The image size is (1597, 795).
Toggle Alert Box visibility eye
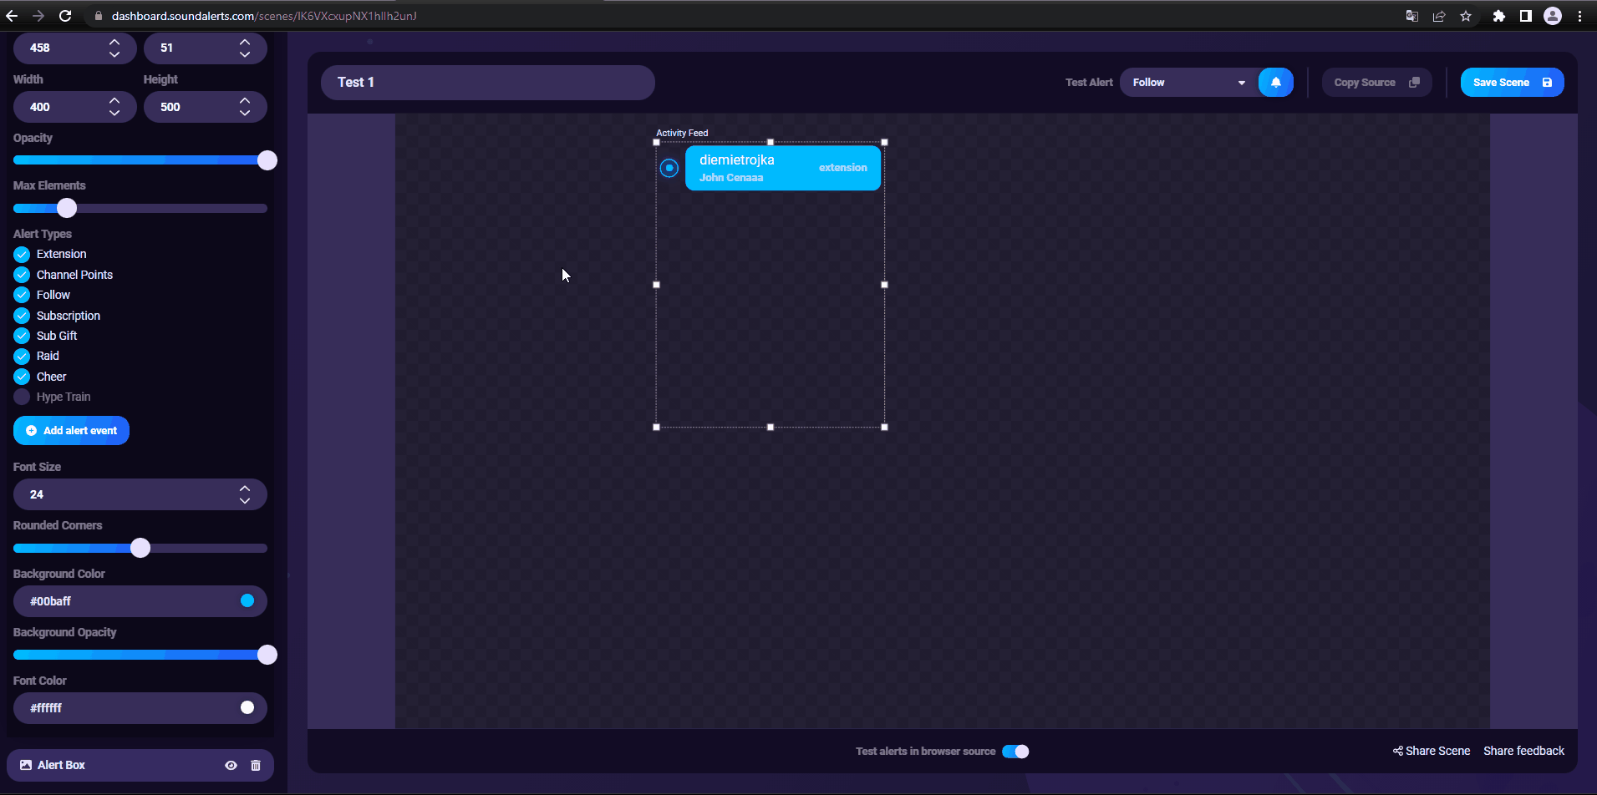pos(231,765)
